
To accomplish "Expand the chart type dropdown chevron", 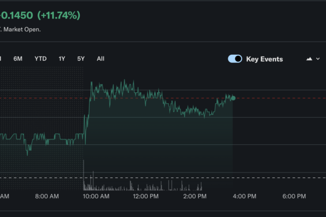I will pyautogui.click(x=318, y=59).
